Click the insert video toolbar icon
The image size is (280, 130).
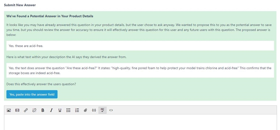[17, 110]
